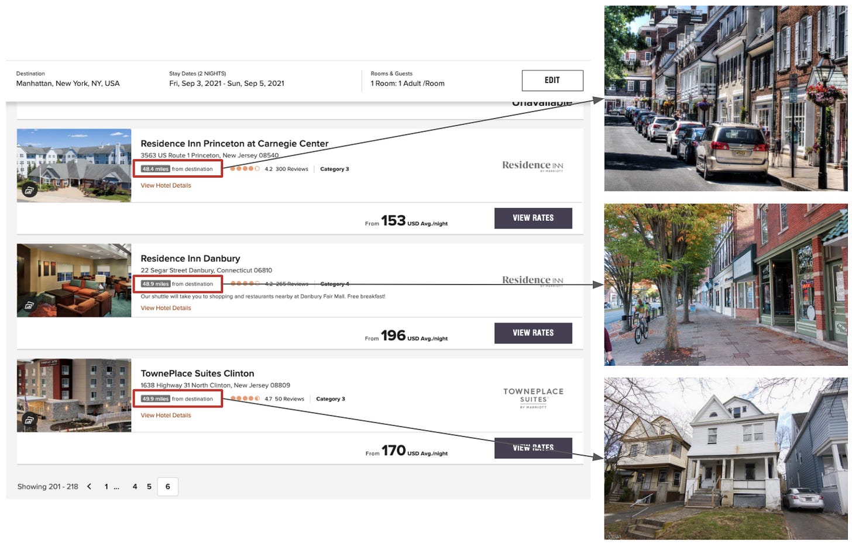The height and width of the screenshot is (544, 852).
Task: Go to results page 5
Action: click(149, 487)
